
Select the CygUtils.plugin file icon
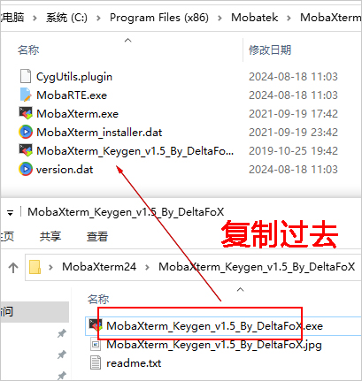[x=26, y=76]
